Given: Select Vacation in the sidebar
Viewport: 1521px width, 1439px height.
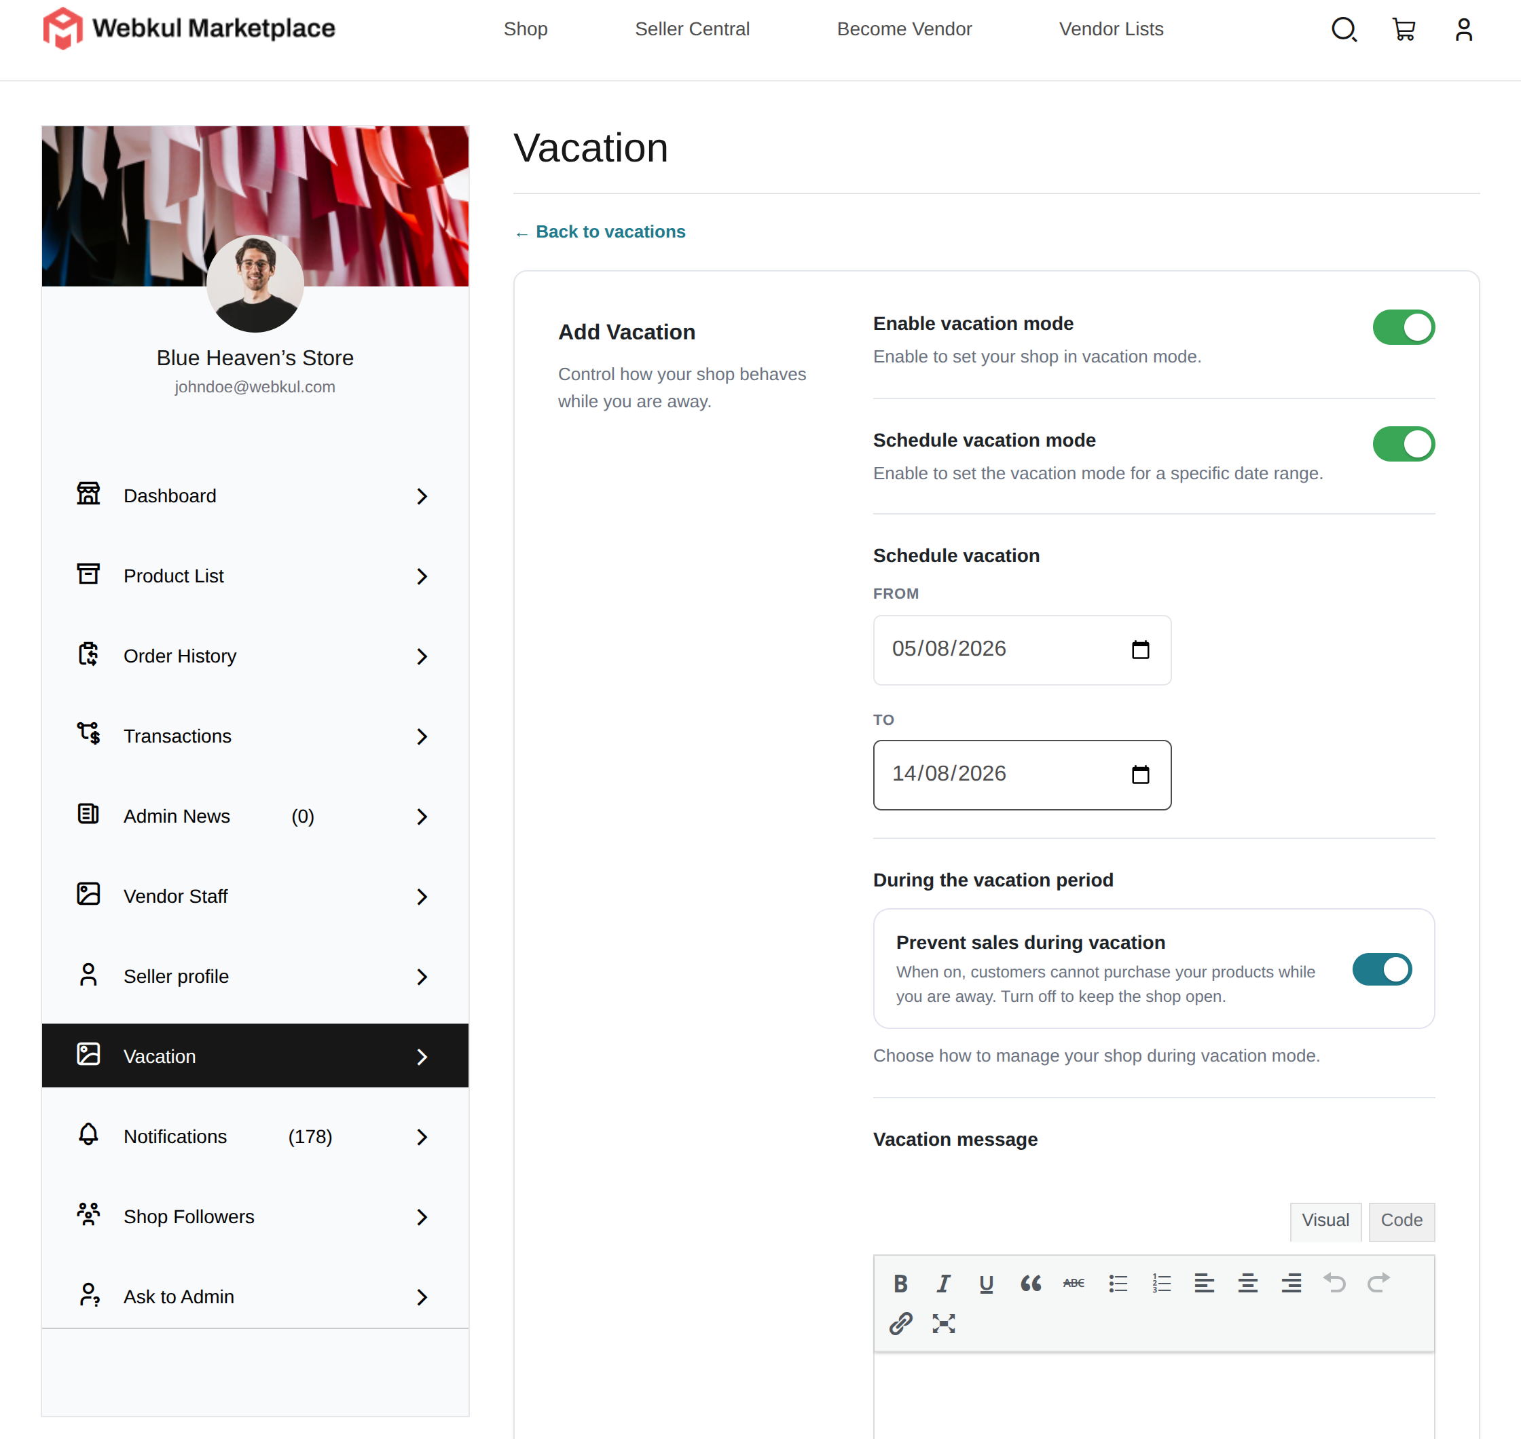Looking at the screenshot, I should click(255, 1055).
